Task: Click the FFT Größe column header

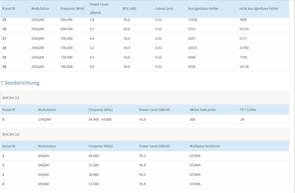Action: [x=248, y=110]
